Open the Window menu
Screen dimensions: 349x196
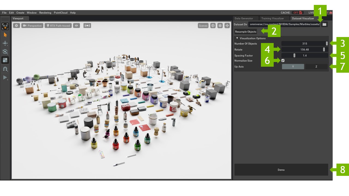point(32,13)
